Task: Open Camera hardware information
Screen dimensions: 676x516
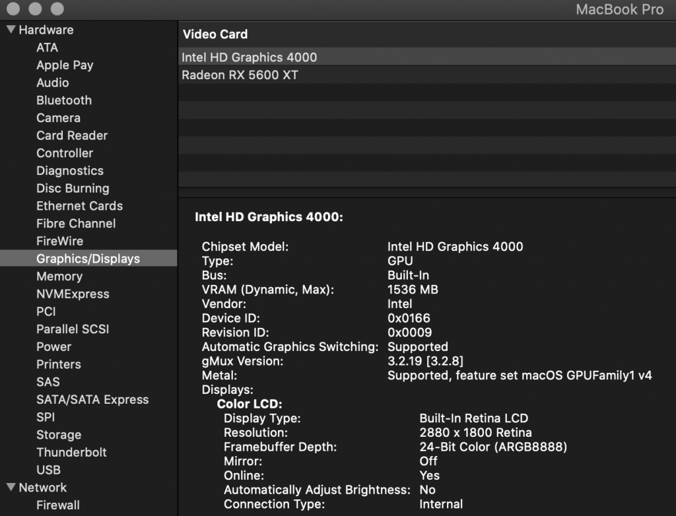Action: (x=58, y=118)
